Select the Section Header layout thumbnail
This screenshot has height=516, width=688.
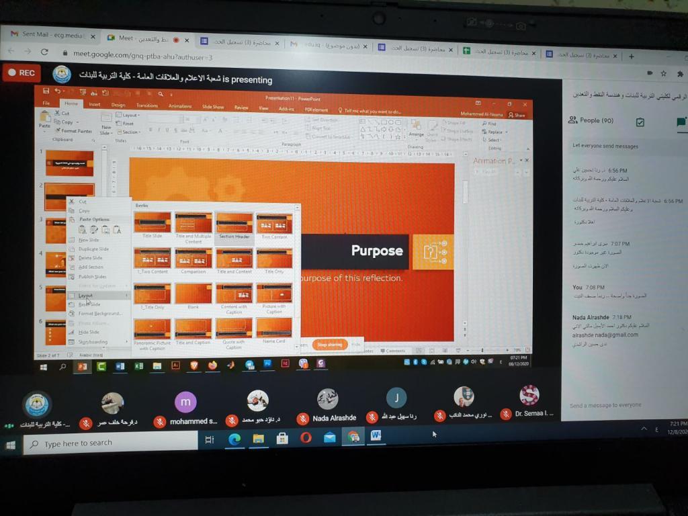234,224
